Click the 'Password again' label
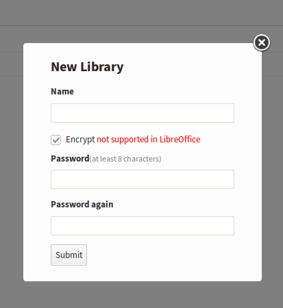Screen dimensions: 283x308 point(82,205)
